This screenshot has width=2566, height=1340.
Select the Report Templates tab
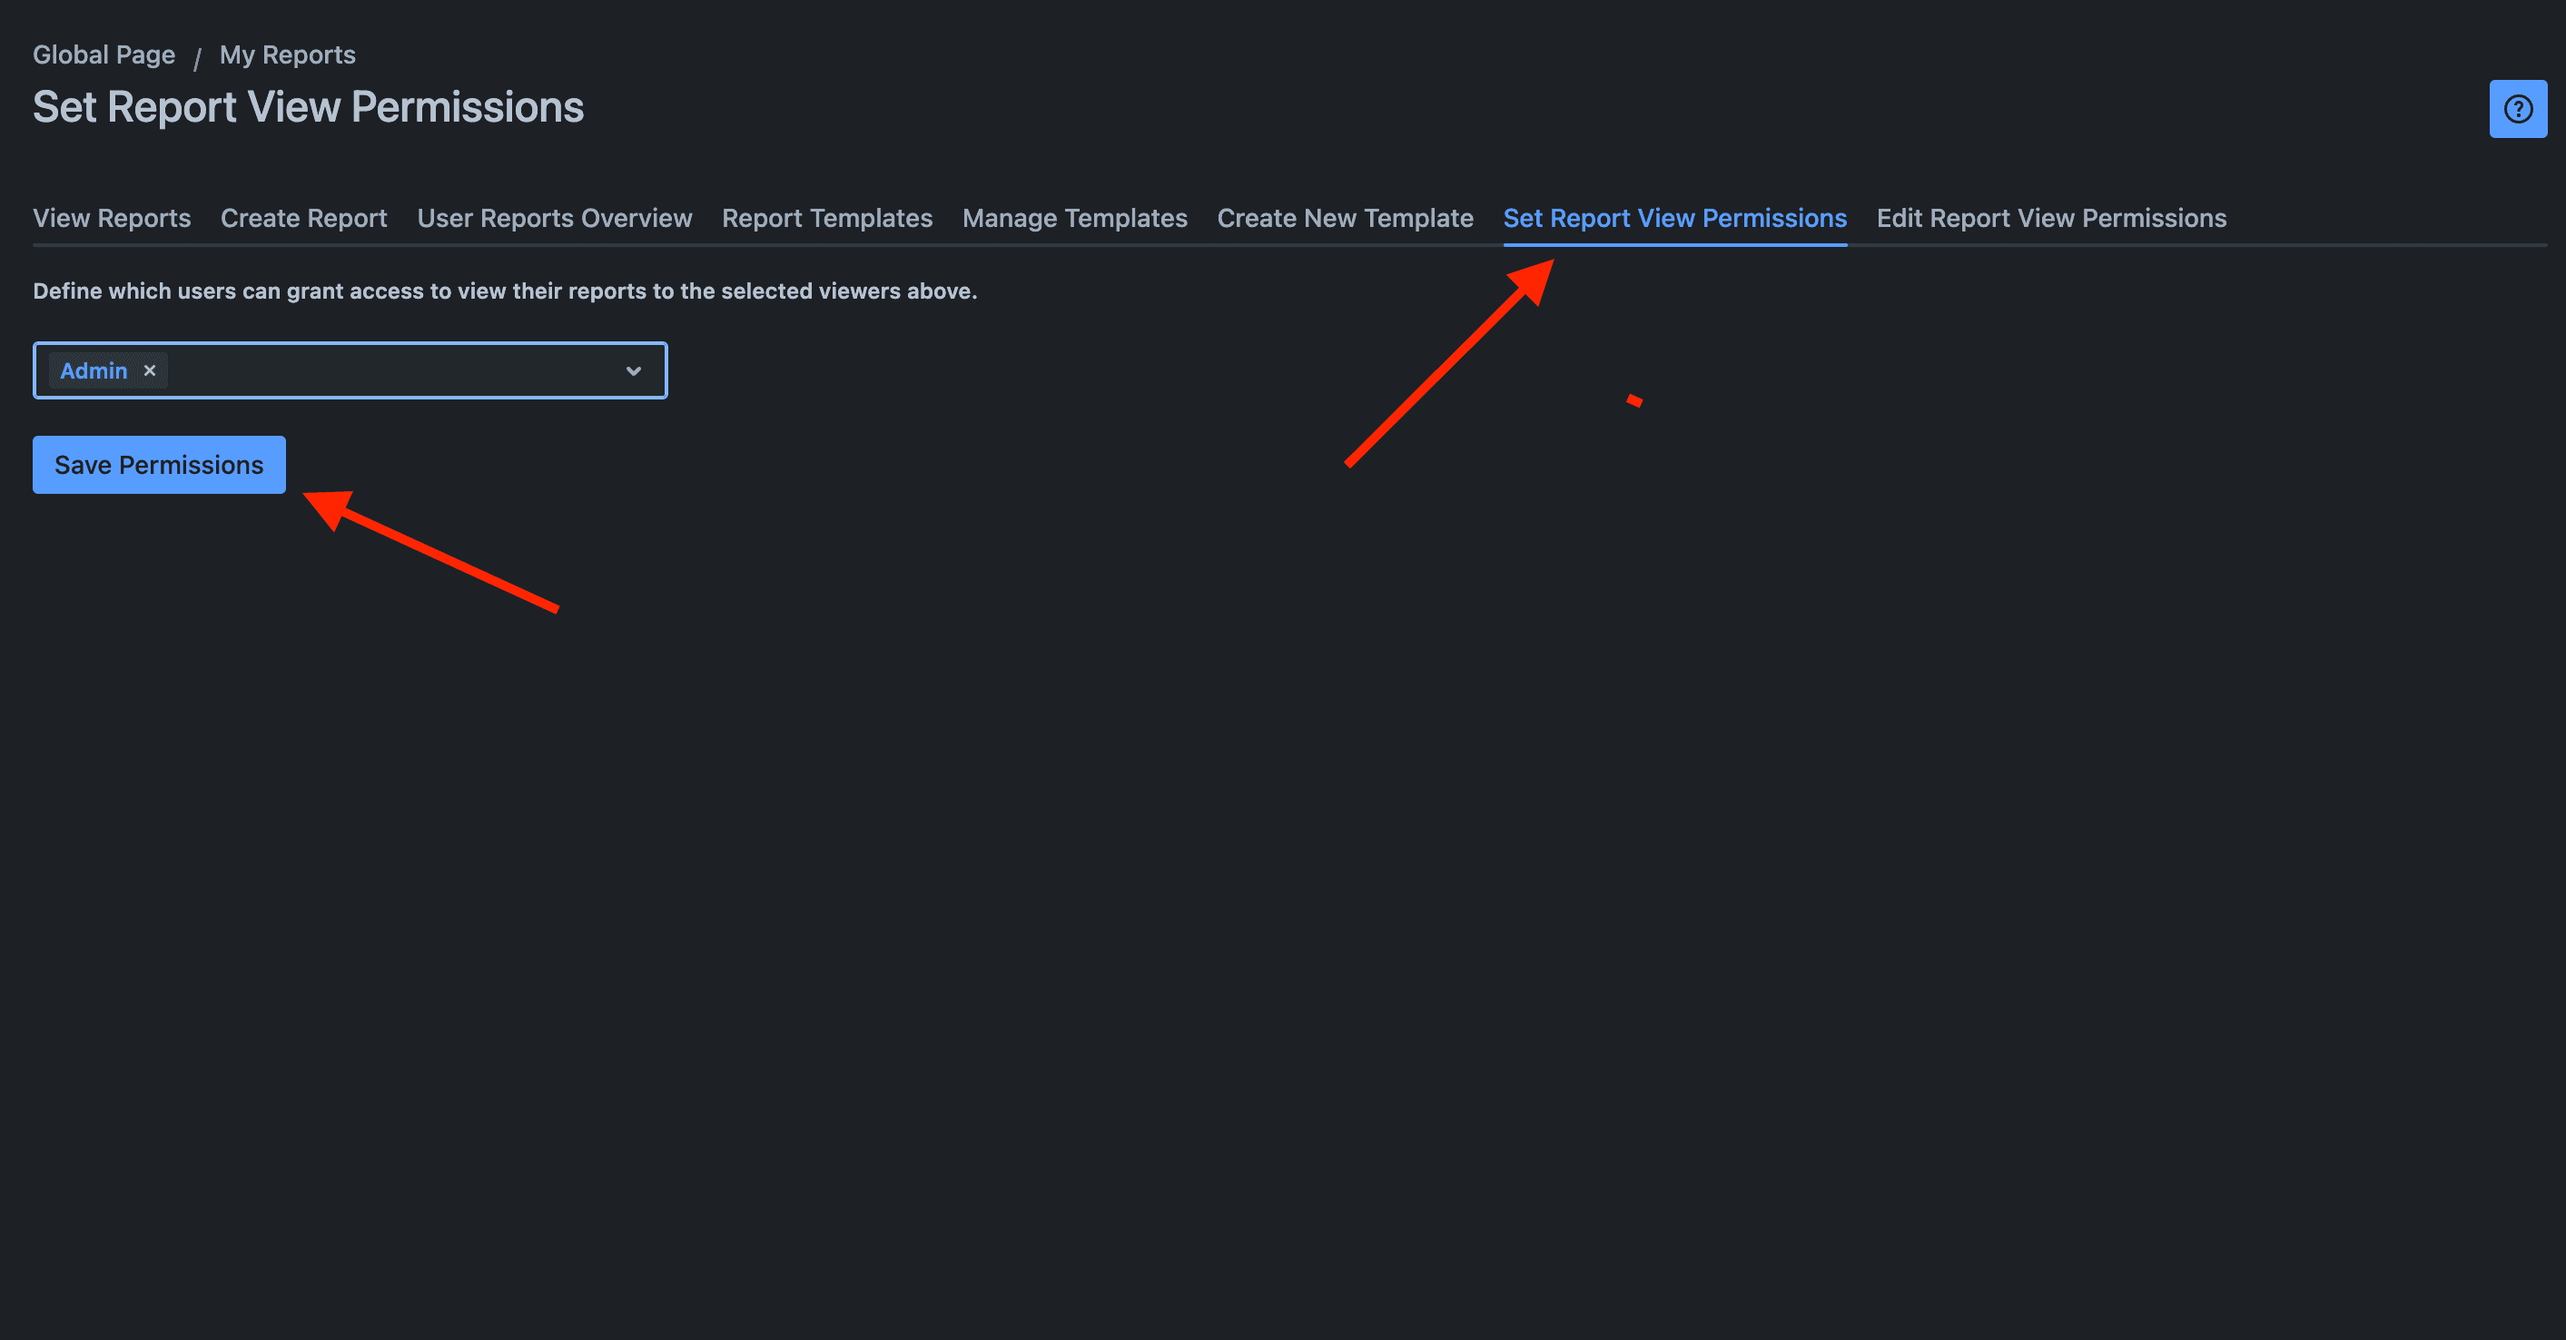827,218
